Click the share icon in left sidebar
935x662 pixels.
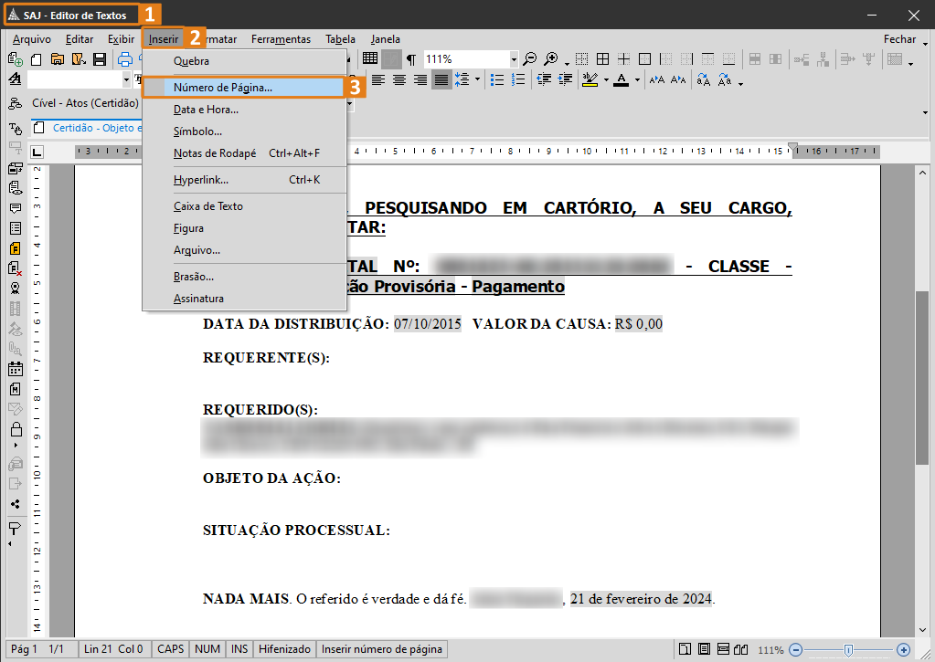pos(15,504)
